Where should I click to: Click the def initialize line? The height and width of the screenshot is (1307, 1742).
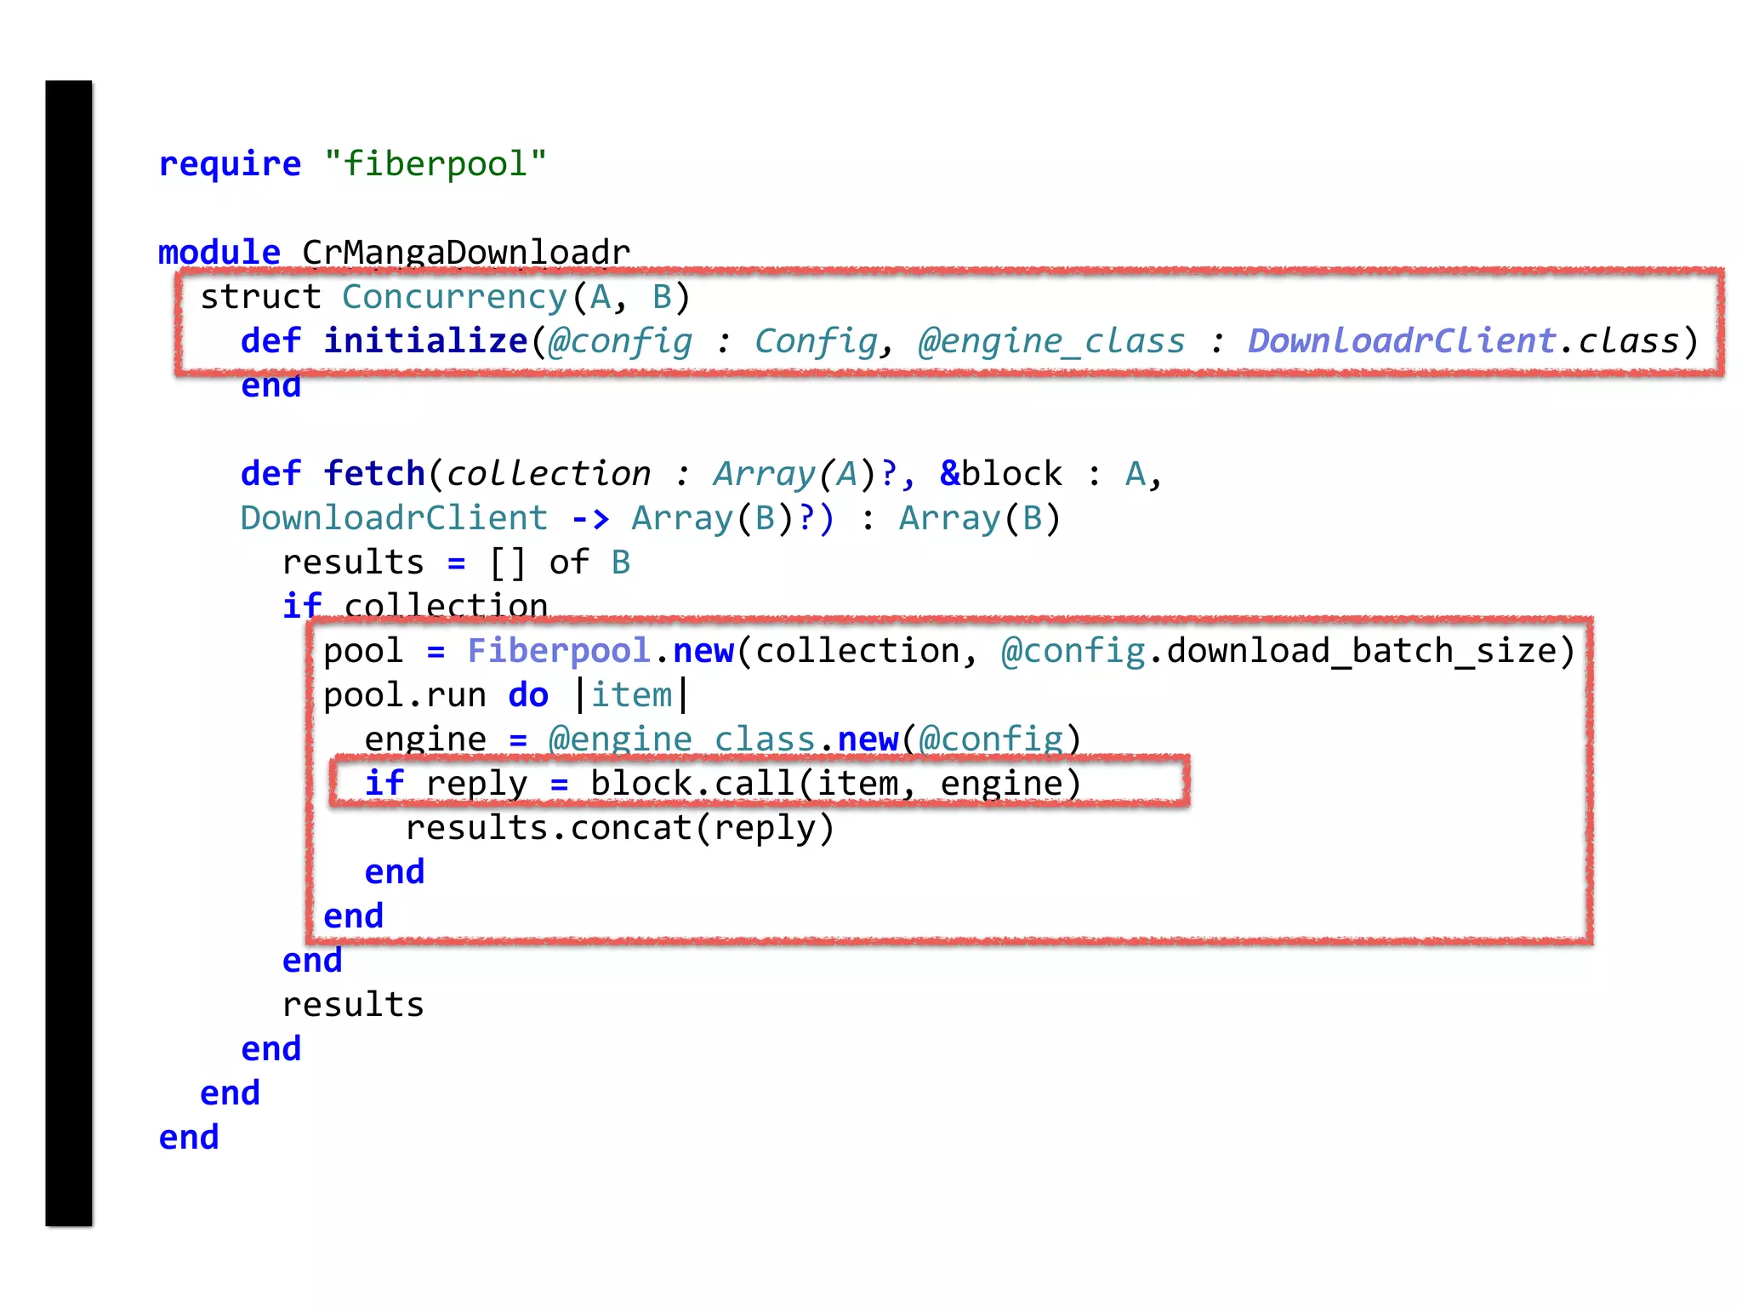(x=970, y=341)
